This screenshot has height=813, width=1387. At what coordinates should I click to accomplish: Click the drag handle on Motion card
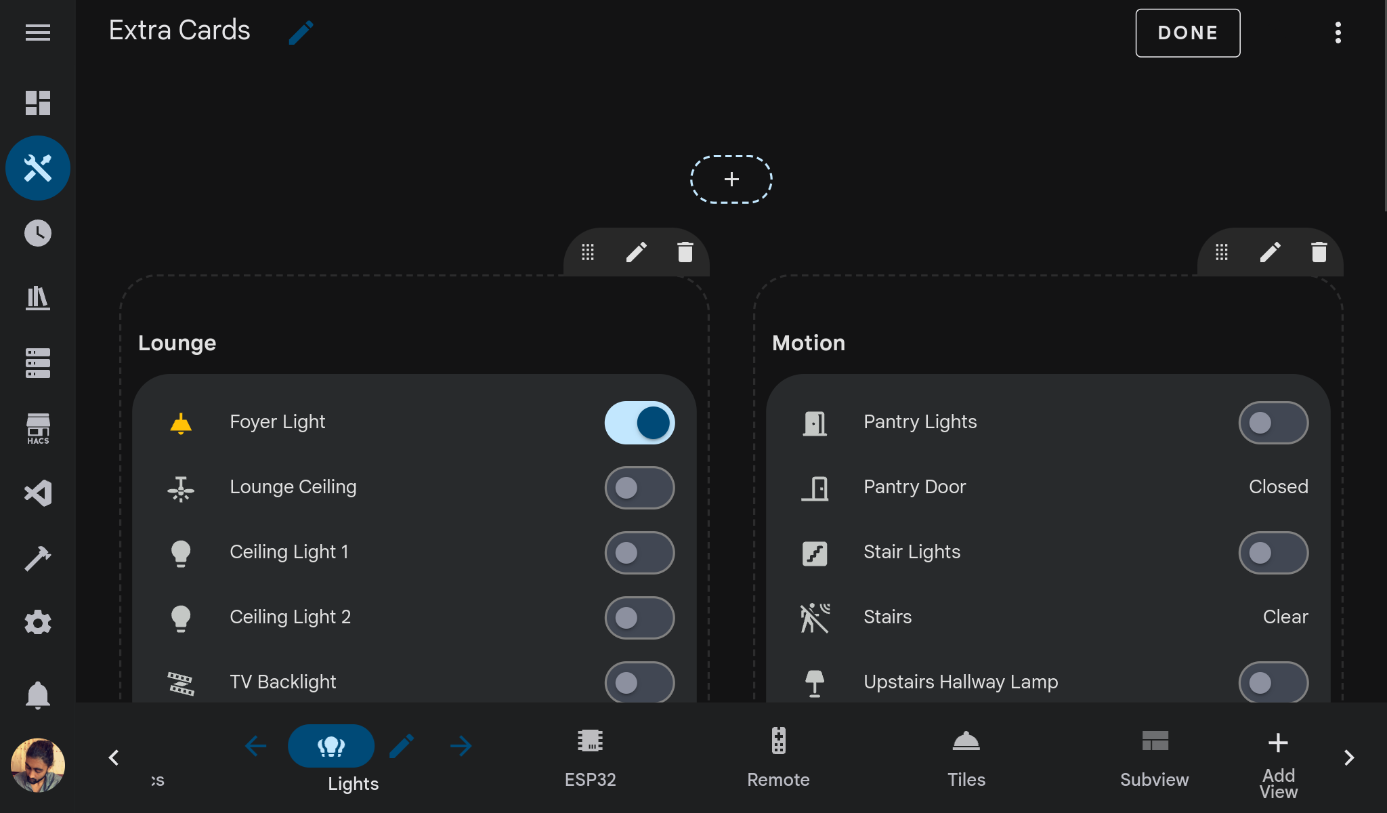coord(1222,253)
